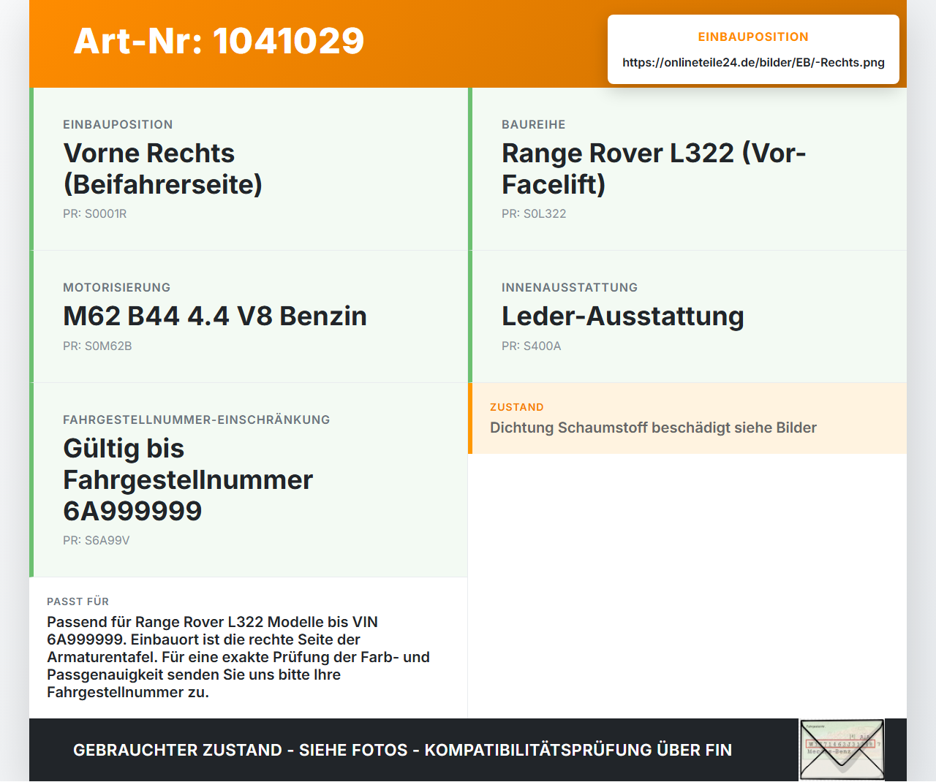Select Range Rover L322 (Vor-Facelift) text
The image size is (936, 782).
[x=654, y=169]
